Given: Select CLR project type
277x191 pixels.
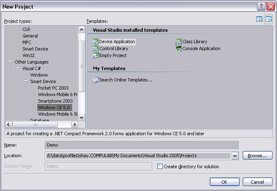Looking at the screenshot, I should point(26,29).
